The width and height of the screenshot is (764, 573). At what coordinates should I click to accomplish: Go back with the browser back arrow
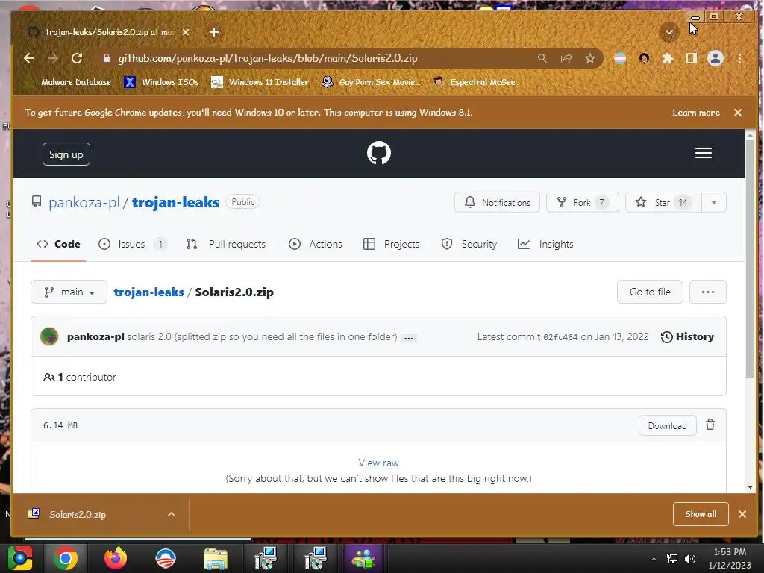tap(29, 58)
